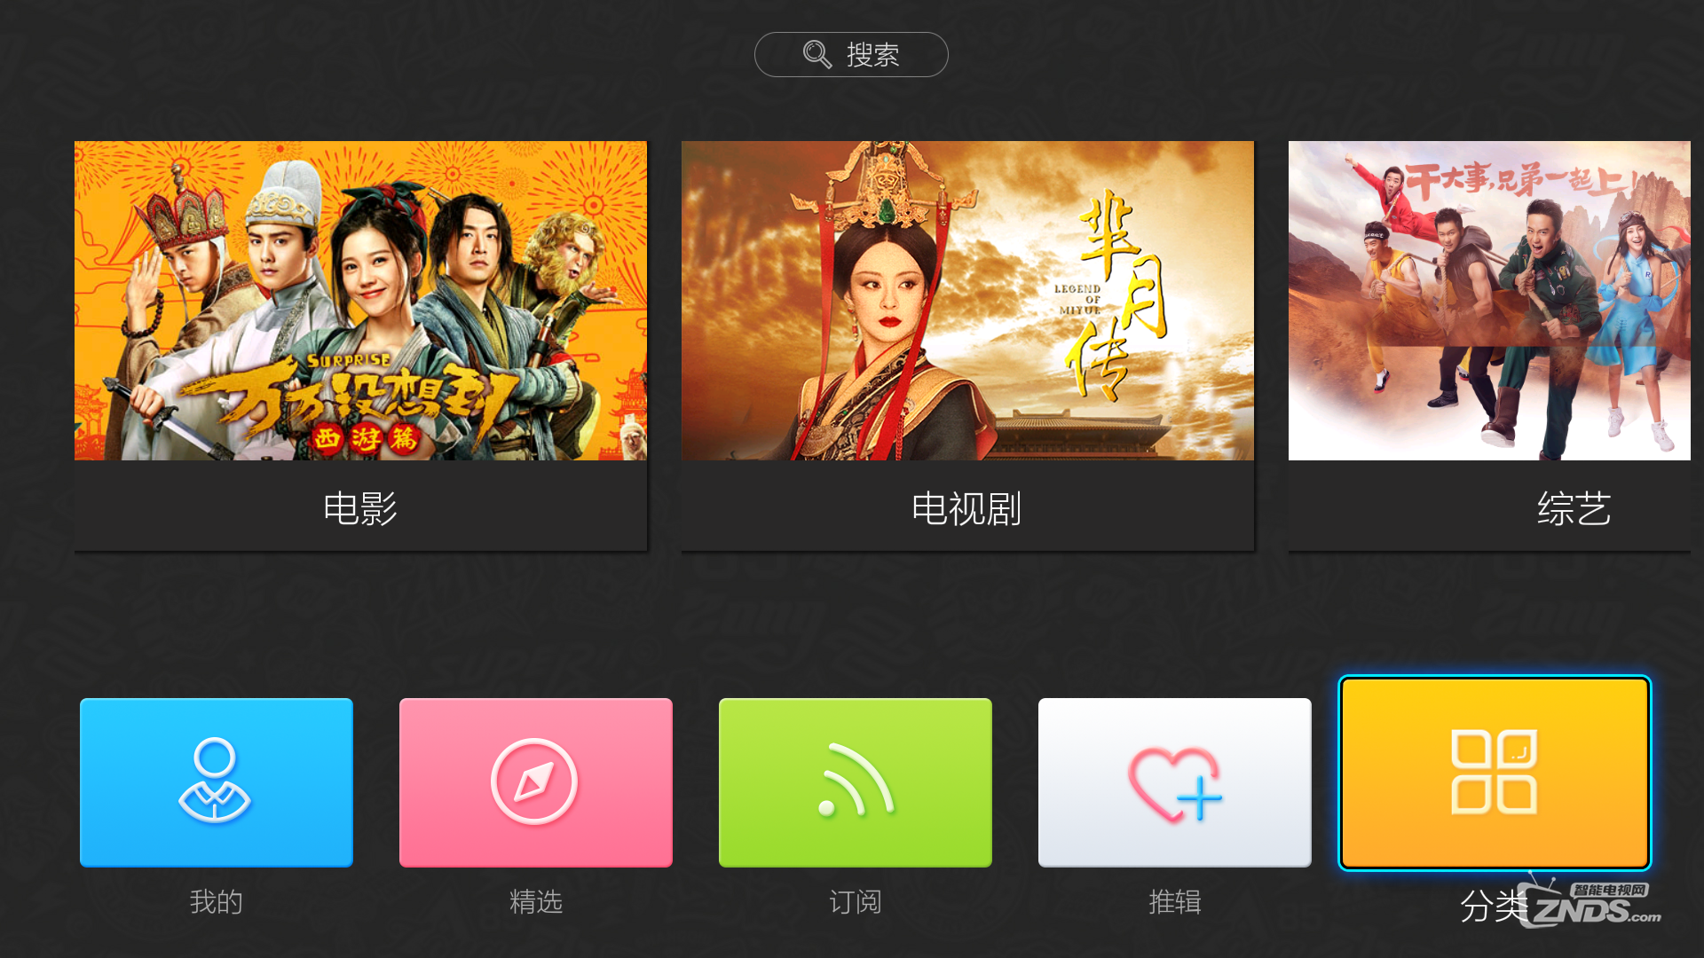The width and height of the screenshot is (1704, 958).
Task: Open the variety show poster thumbnail
Action: click(1489, 301)
